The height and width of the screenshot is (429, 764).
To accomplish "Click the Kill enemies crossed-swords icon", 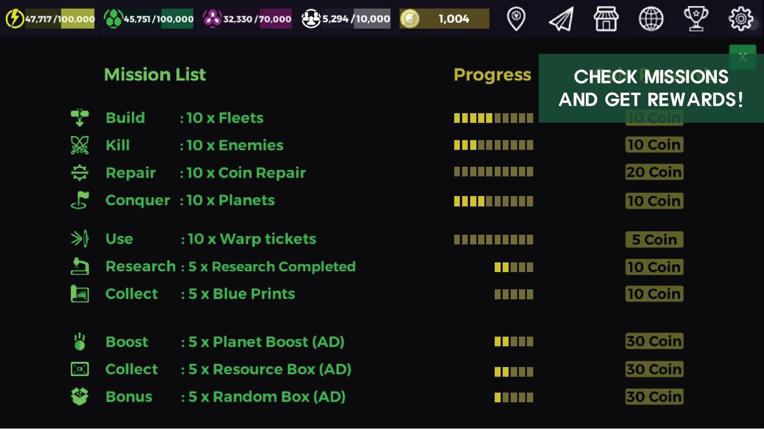I will coord(80,145).
